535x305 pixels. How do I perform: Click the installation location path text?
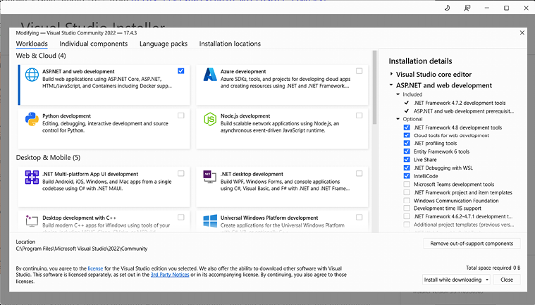click(x=82, y=249)
